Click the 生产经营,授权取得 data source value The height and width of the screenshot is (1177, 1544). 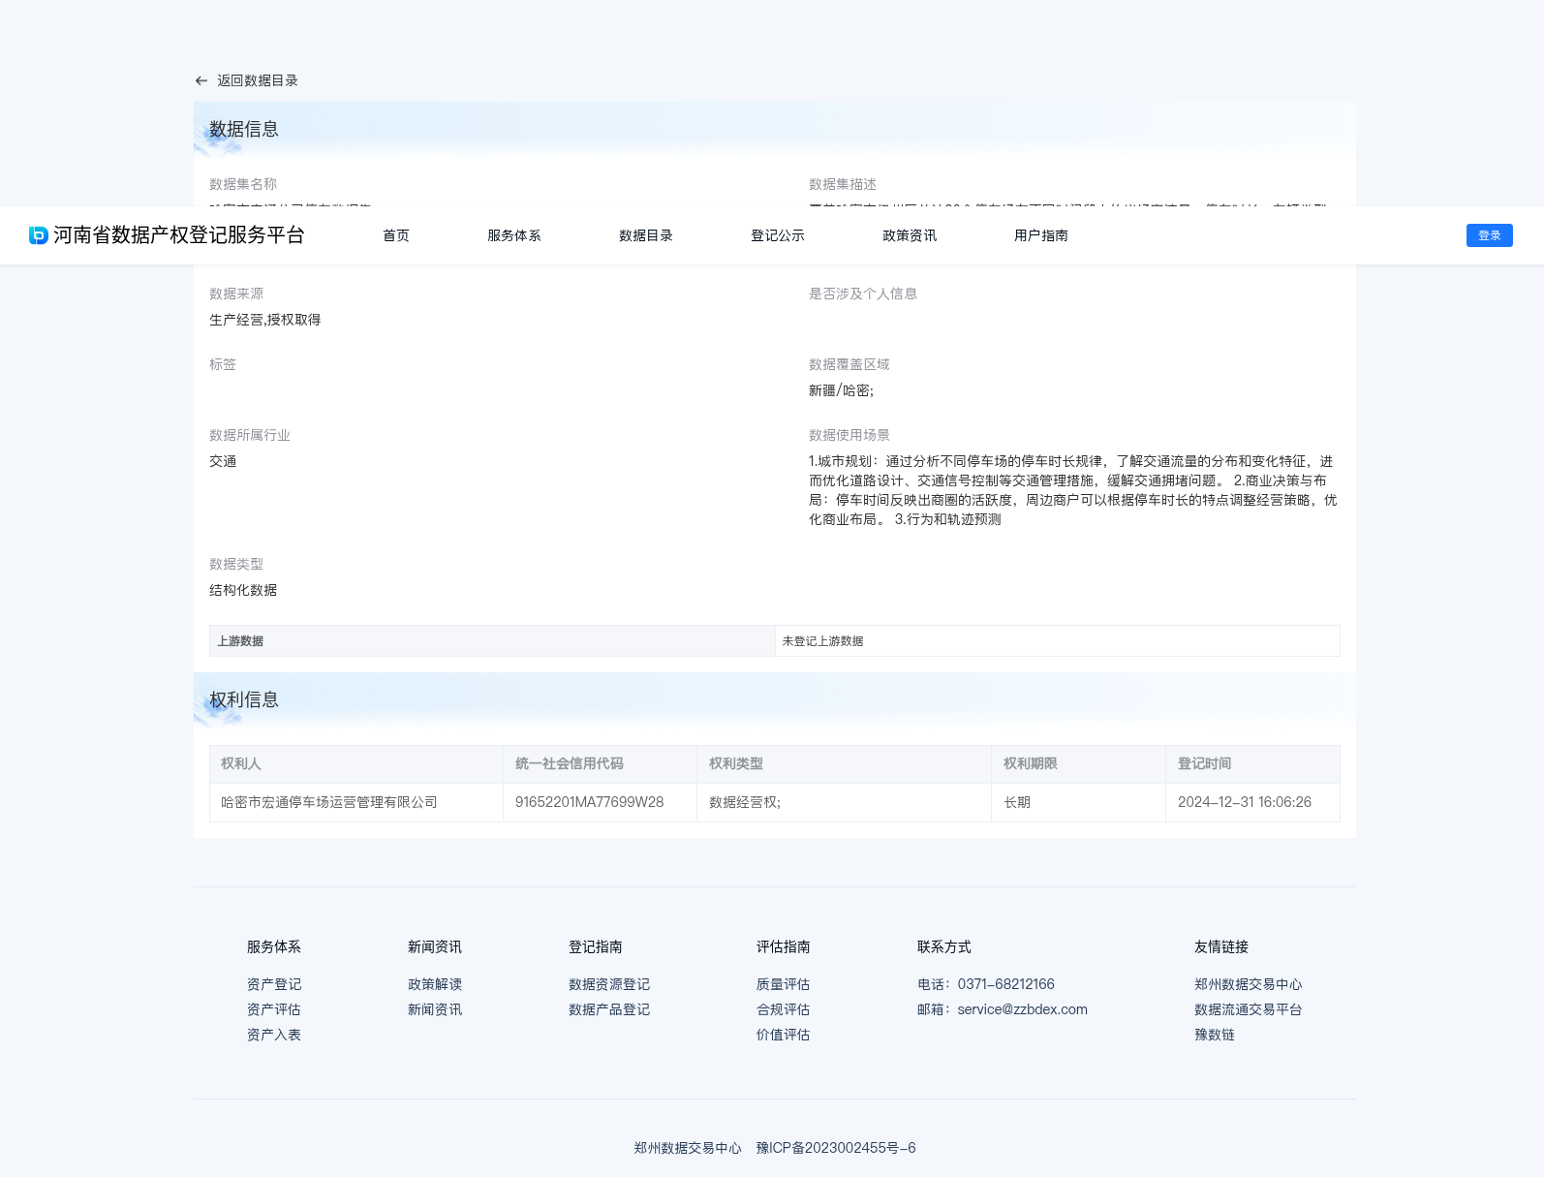265,320
